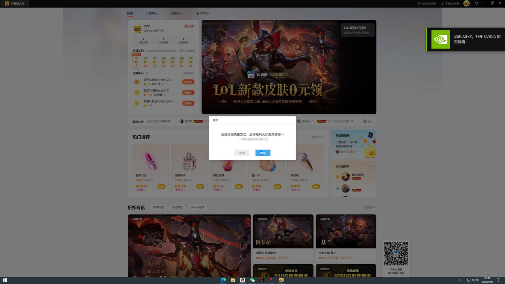Viewport: 505px width, 284px height.
Task: Select Steam游戏 filter tab
Action: pos(198,207)
